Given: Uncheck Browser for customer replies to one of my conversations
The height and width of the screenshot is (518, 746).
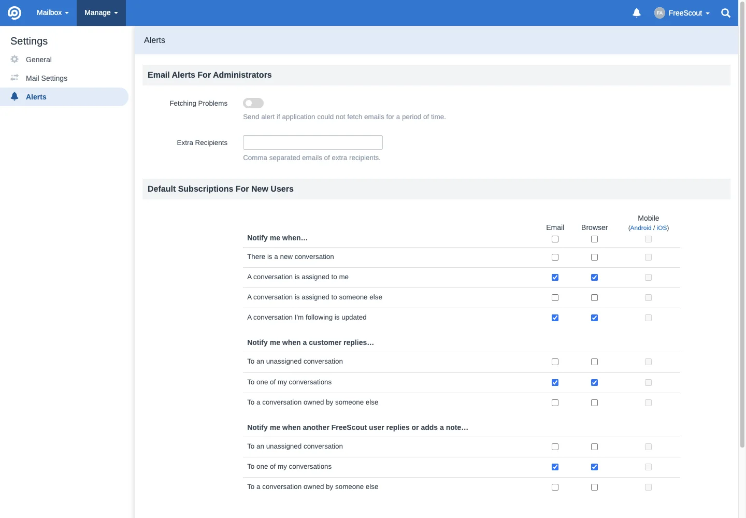Looking at the screenshot, I should click(594, 383).
